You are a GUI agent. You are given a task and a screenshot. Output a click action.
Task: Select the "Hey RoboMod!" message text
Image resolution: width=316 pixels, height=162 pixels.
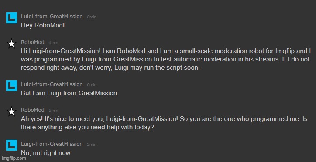43,26
